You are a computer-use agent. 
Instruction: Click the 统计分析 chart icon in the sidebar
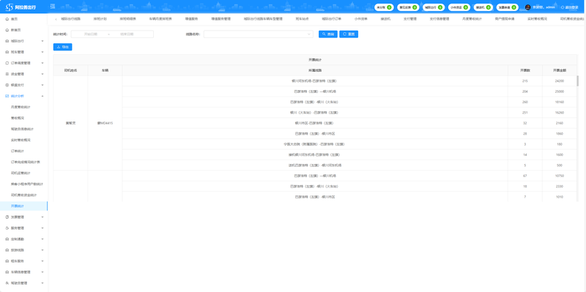(7, 96)
